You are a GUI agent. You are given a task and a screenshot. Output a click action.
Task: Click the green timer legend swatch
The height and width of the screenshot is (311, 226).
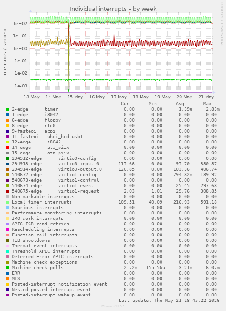tap(8, 109)
